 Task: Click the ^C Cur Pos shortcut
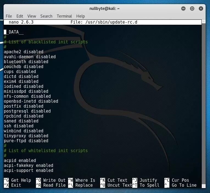click(177, 180)
